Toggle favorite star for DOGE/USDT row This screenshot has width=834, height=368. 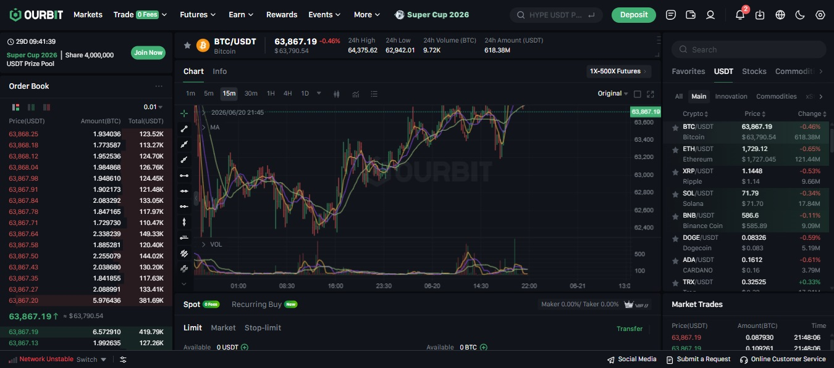point(675,238)
